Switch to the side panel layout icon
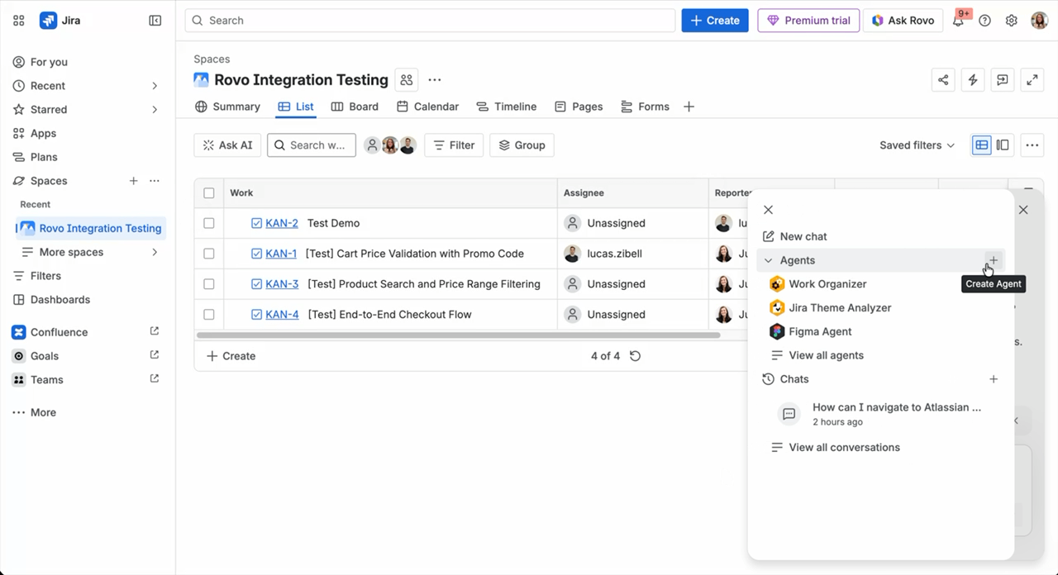The width and height of the screenshot is (1058, 575). point(1003,145)
